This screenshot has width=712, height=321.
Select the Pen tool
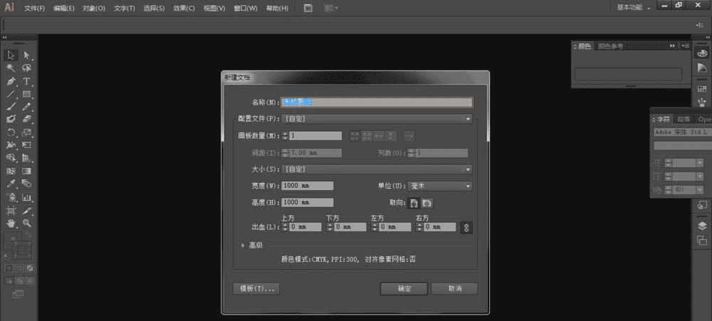[11, 81]
